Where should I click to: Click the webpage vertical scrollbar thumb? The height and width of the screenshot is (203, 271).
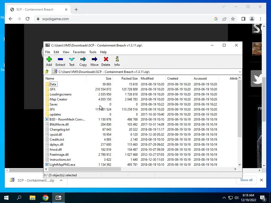264,99
